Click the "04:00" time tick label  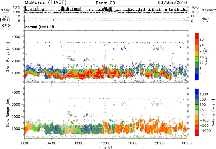pos(51,143)
